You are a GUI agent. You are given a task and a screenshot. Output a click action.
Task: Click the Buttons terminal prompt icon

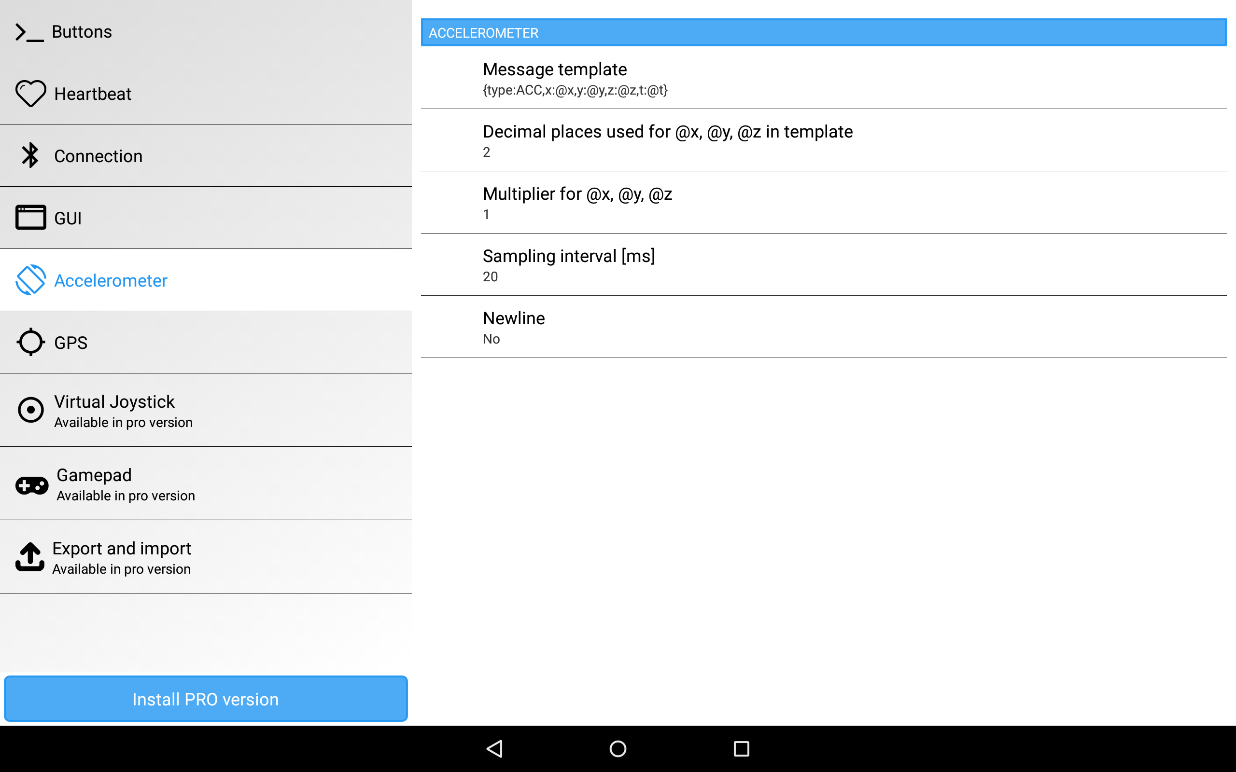[29, 32]
